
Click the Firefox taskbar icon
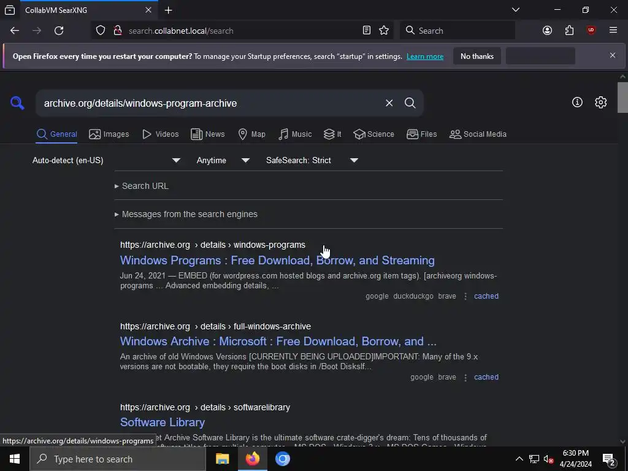point(252,459)
